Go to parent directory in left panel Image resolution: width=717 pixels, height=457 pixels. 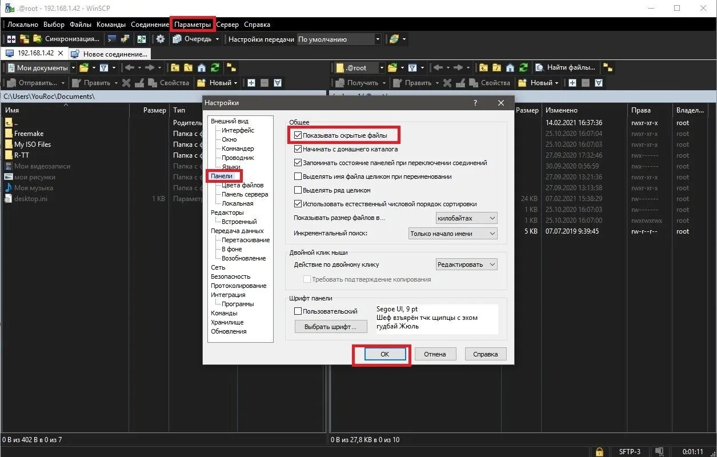click(175, 67)
